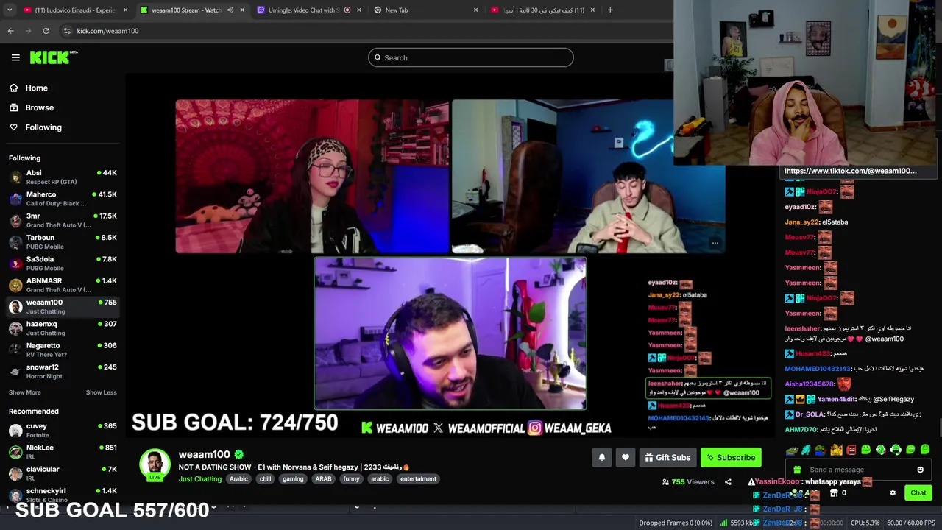The height and width of the screenshot is (530, 942).
Task: Click the browser address bar kick.com/weaam100
Action: [107, 31]
